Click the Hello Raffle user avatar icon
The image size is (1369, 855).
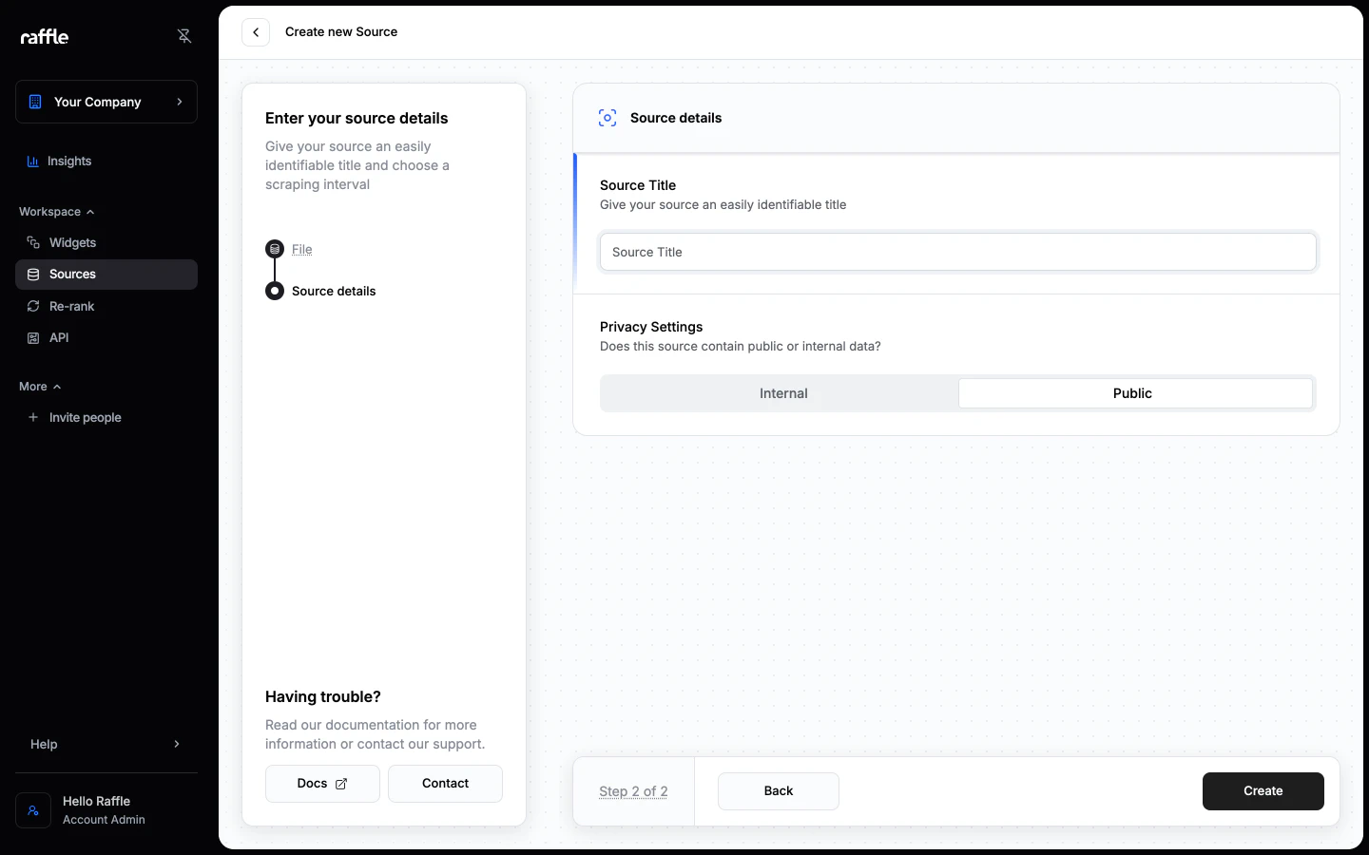(33, 810)
